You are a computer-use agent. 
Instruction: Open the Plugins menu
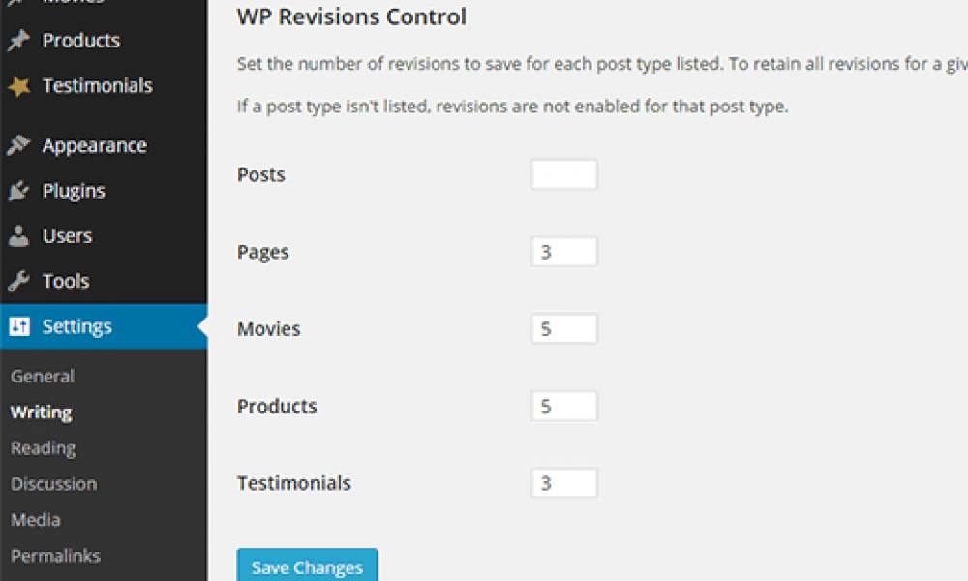pos(74,192)
